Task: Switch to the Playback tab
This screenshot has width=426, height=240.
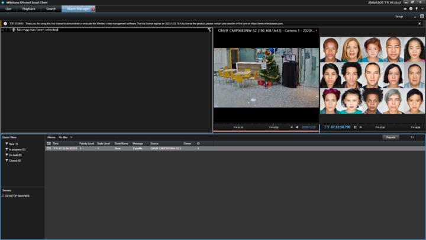Action: 28,9
